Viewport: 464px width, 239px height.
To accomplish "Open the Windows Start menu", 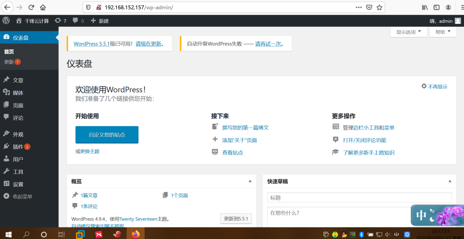I will pyautogui.click(x=8, y=234).
